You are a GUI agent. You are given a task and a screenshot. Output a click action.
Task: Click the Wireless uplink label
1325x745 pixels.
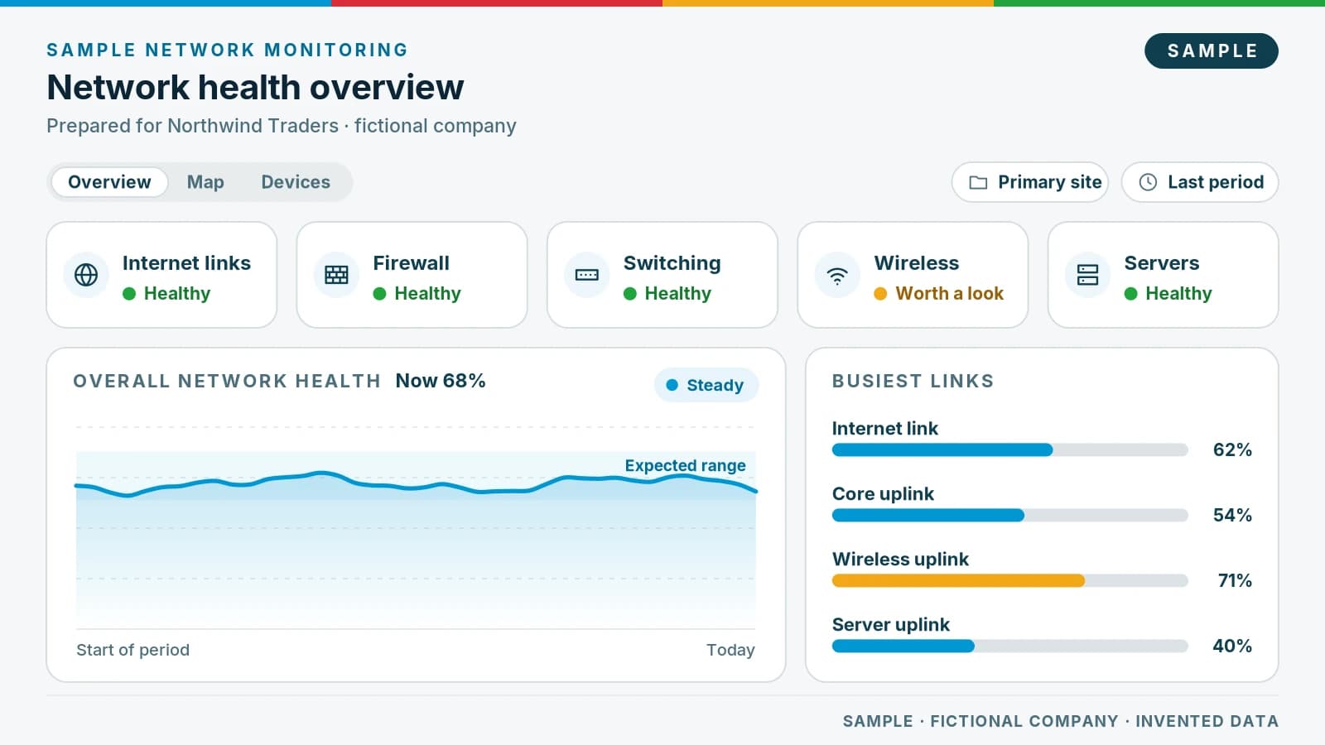900,559
